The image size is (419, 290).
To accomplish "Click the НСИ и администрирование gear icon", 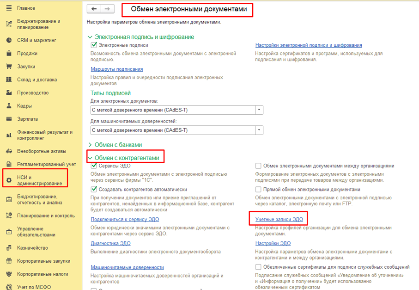I will [x=9, y=180].
